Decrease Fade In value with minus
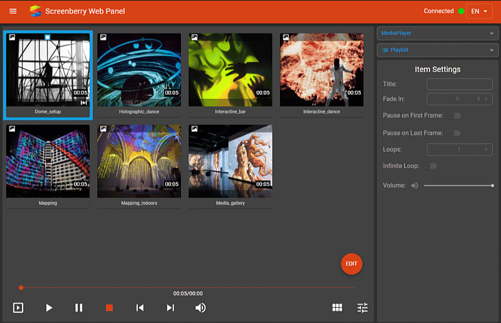Image resolution: width=501 pixels, height=323 pixels. click(x=433, y=99)
